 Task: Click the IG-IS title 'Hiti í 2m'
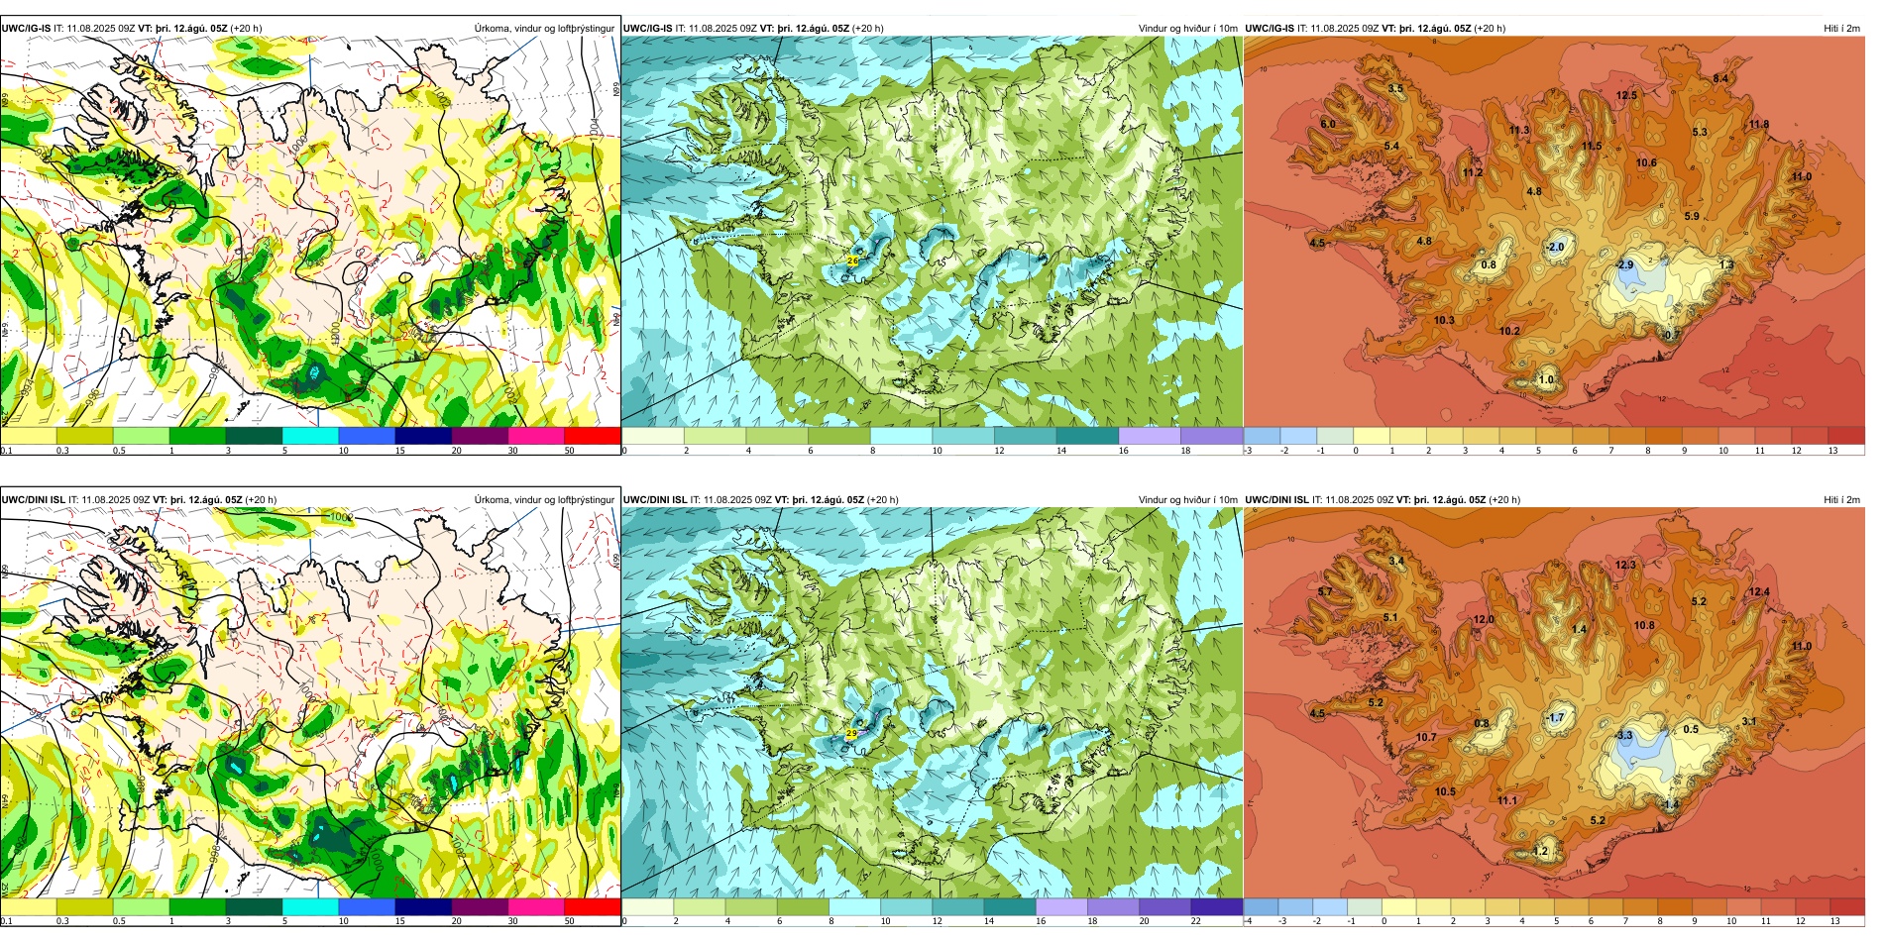click(1841, 29)
